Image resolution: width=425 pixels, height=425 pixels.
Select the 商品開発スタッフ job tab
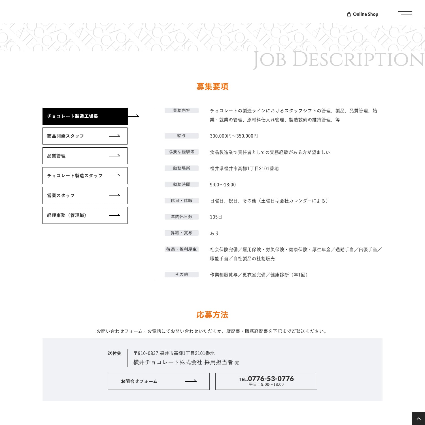tap(85, 136)
